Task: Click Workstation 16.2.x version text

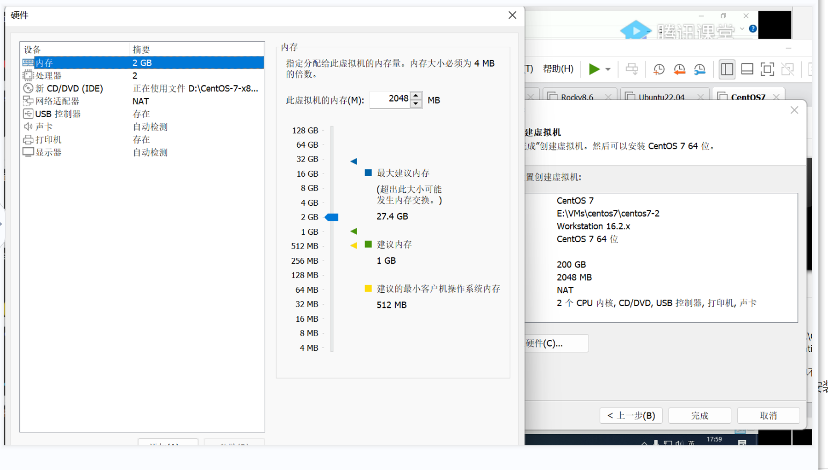Action: pos(593,226)
